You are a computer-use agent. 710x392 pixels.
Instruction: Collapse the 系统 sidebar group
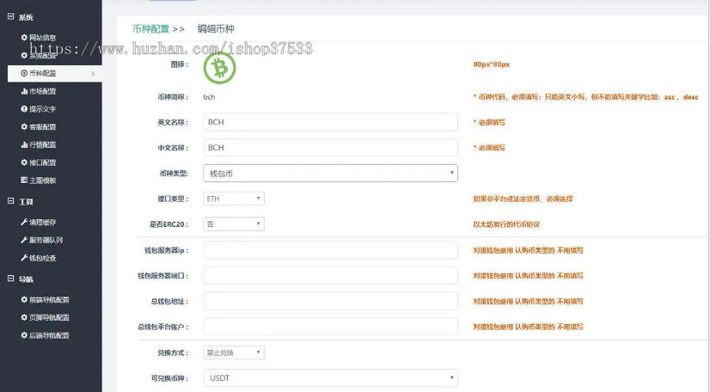pos(10,16)
